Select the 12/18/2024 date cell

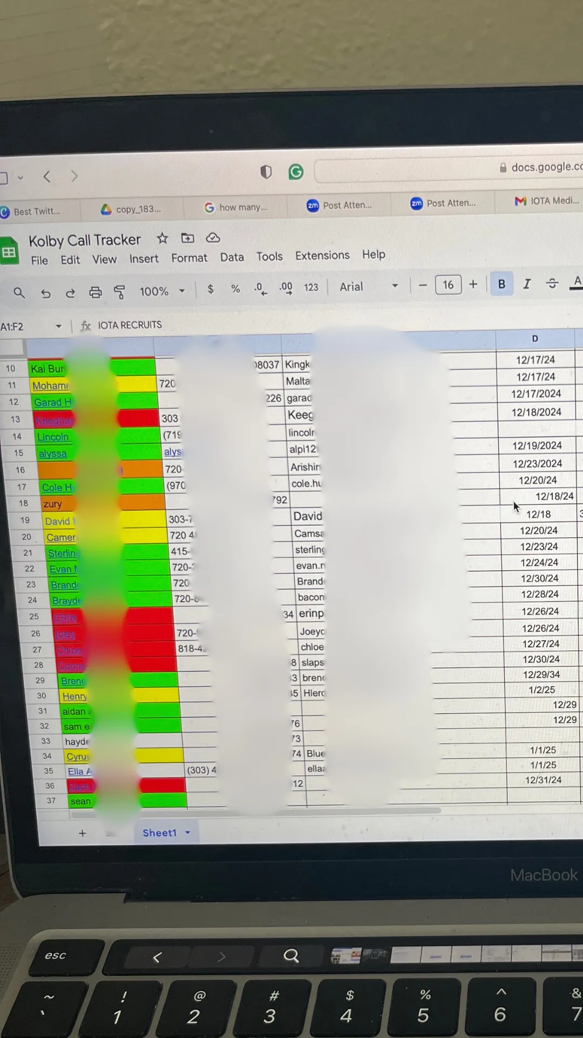coord(537,412)
